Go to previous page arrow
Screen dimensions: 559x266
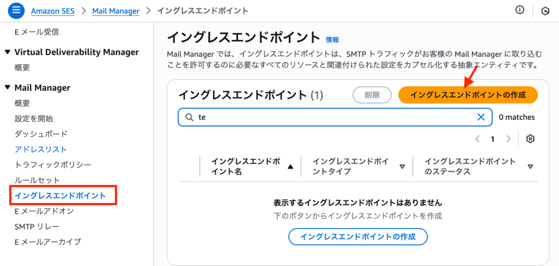click(x=477, y=139)
